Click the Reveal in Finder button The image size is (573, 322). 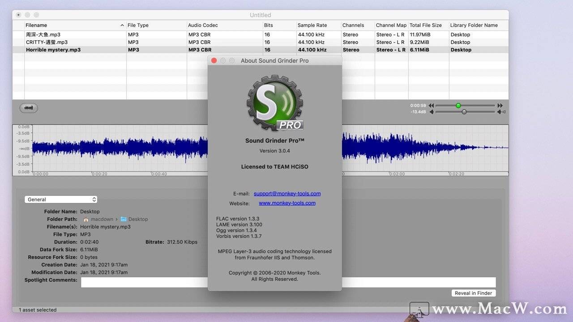(474, 293)
